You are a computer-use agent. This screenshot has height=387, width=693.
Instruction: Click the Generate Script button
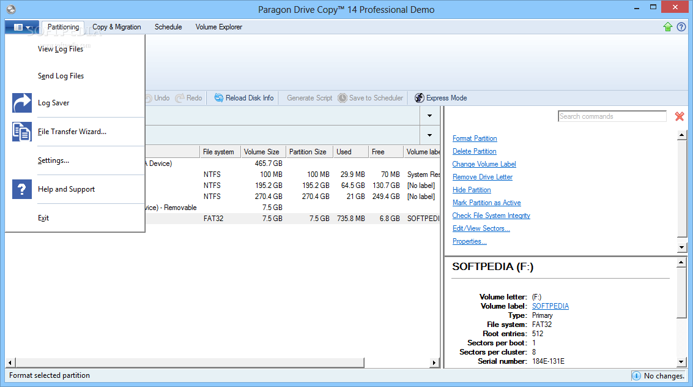(x=309, y=98)
